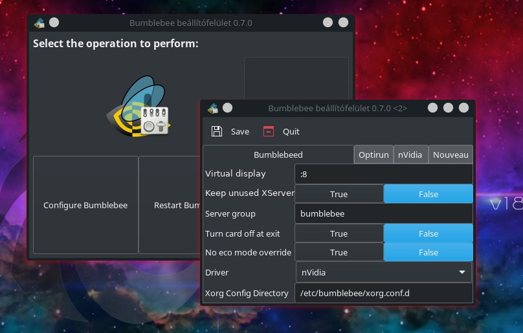Click the Bumblebee app icon in front window titlebar
Screen dimensions: 523x333
click(213, 109)
